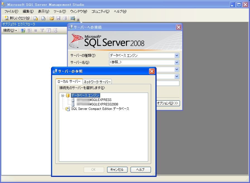Image resolution: width=250 pixels, height=183 pixels.
Task: Select データベース エンジン tree item
Action: click(85, 95)
